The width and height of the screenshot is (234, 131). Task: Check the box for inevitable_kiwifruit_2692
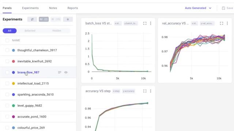click(x=7, y=61)
